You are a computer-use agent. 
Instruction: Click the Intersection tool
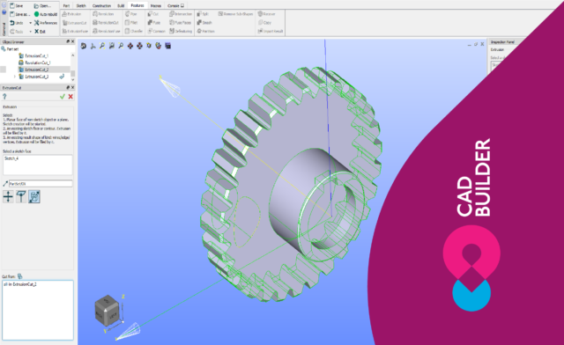pyautogui.click(x=181, y=14)
